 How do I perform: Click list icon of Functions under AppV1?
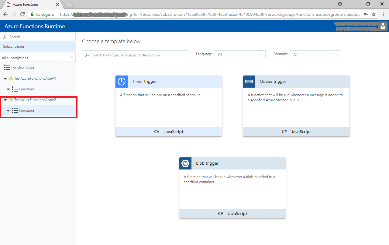[x=15, y=89]
